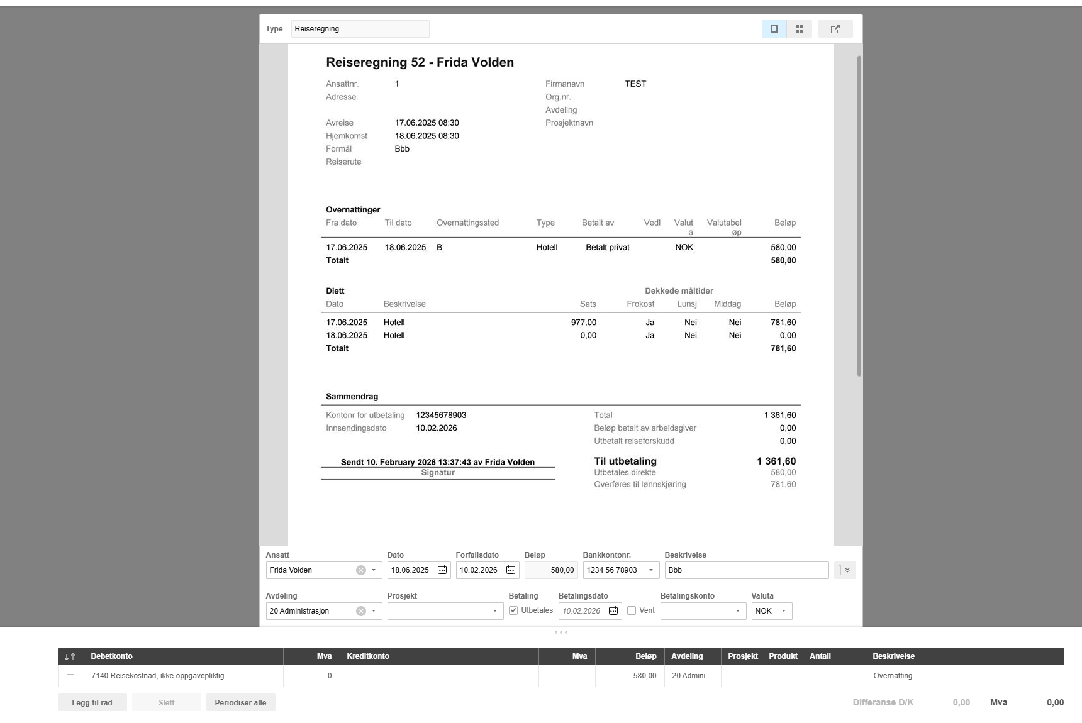Open the Avdeling dropdown arrow
Viewport: 1082px width, 723px height.
374,611
